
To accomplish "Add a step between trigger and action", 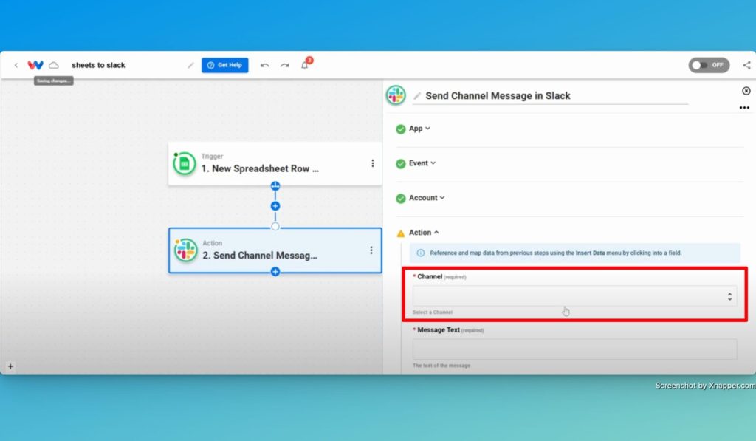I will (275, 206).
